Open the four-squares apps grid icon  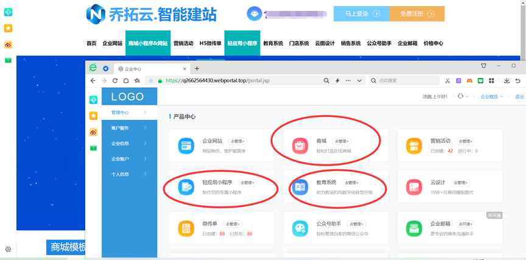pos(491,80)
